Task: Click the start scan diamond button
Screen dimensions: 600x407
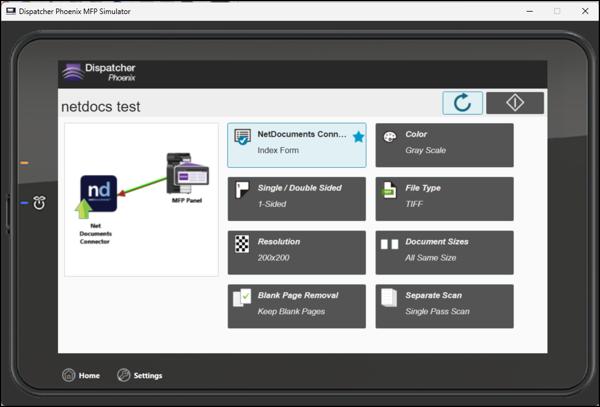Action: [x=515, y=103]
